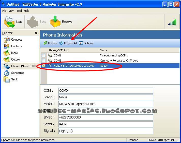Screen dimensions: 181x143
Task: Click 'Cannot write data to COM port' status
Action: 119,61
